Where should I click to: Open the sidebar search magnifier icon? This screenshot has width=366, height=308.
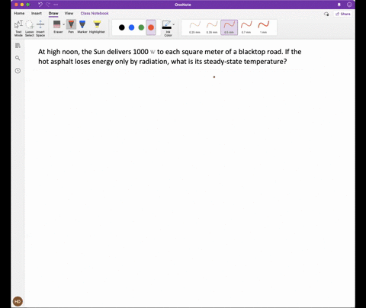point(18,58)
